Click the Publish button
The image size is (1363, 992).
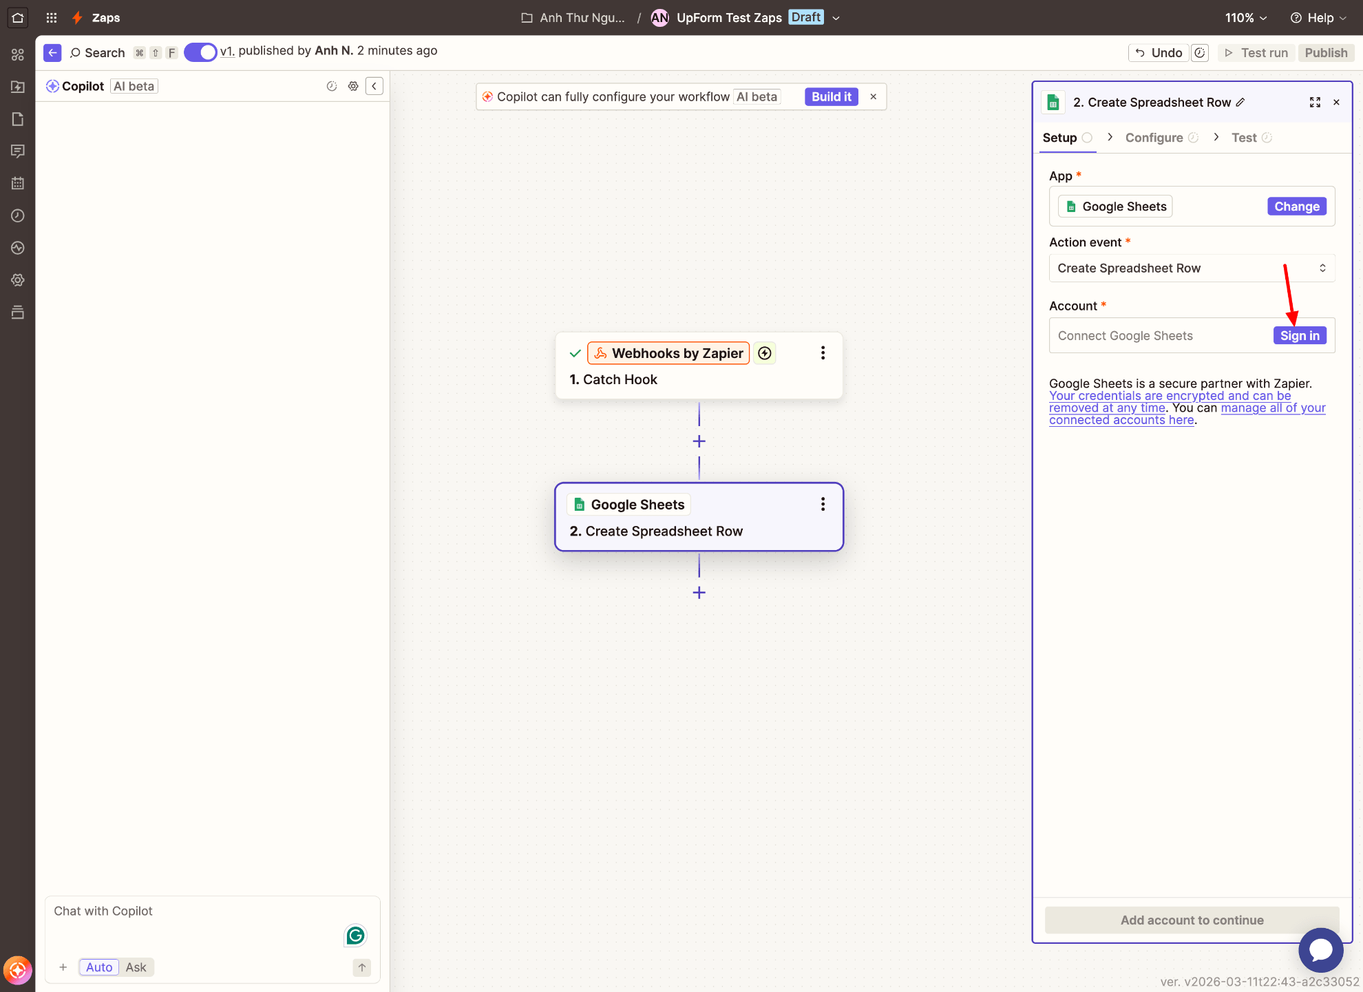click(1326, 53)
